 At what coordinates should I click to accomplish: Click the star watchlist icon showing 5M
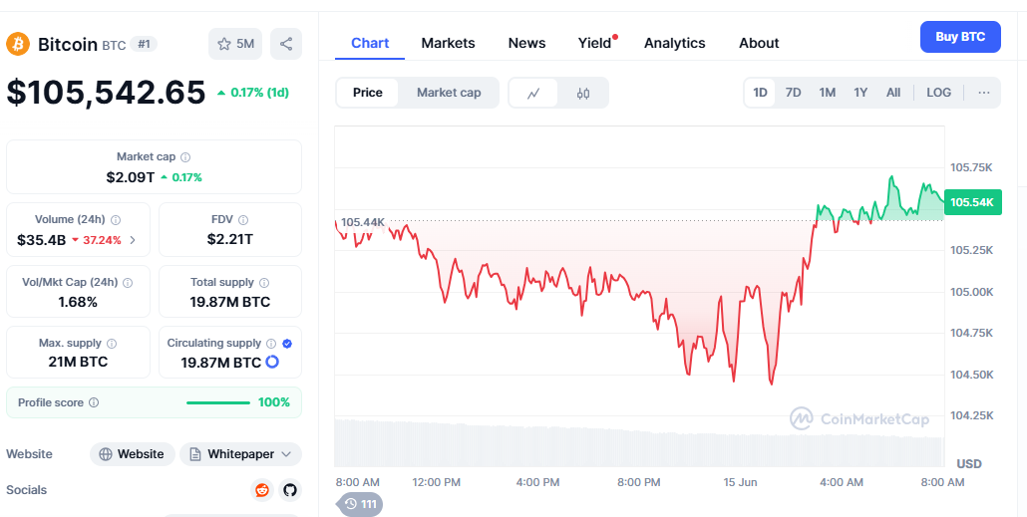[x=234, y=44]
